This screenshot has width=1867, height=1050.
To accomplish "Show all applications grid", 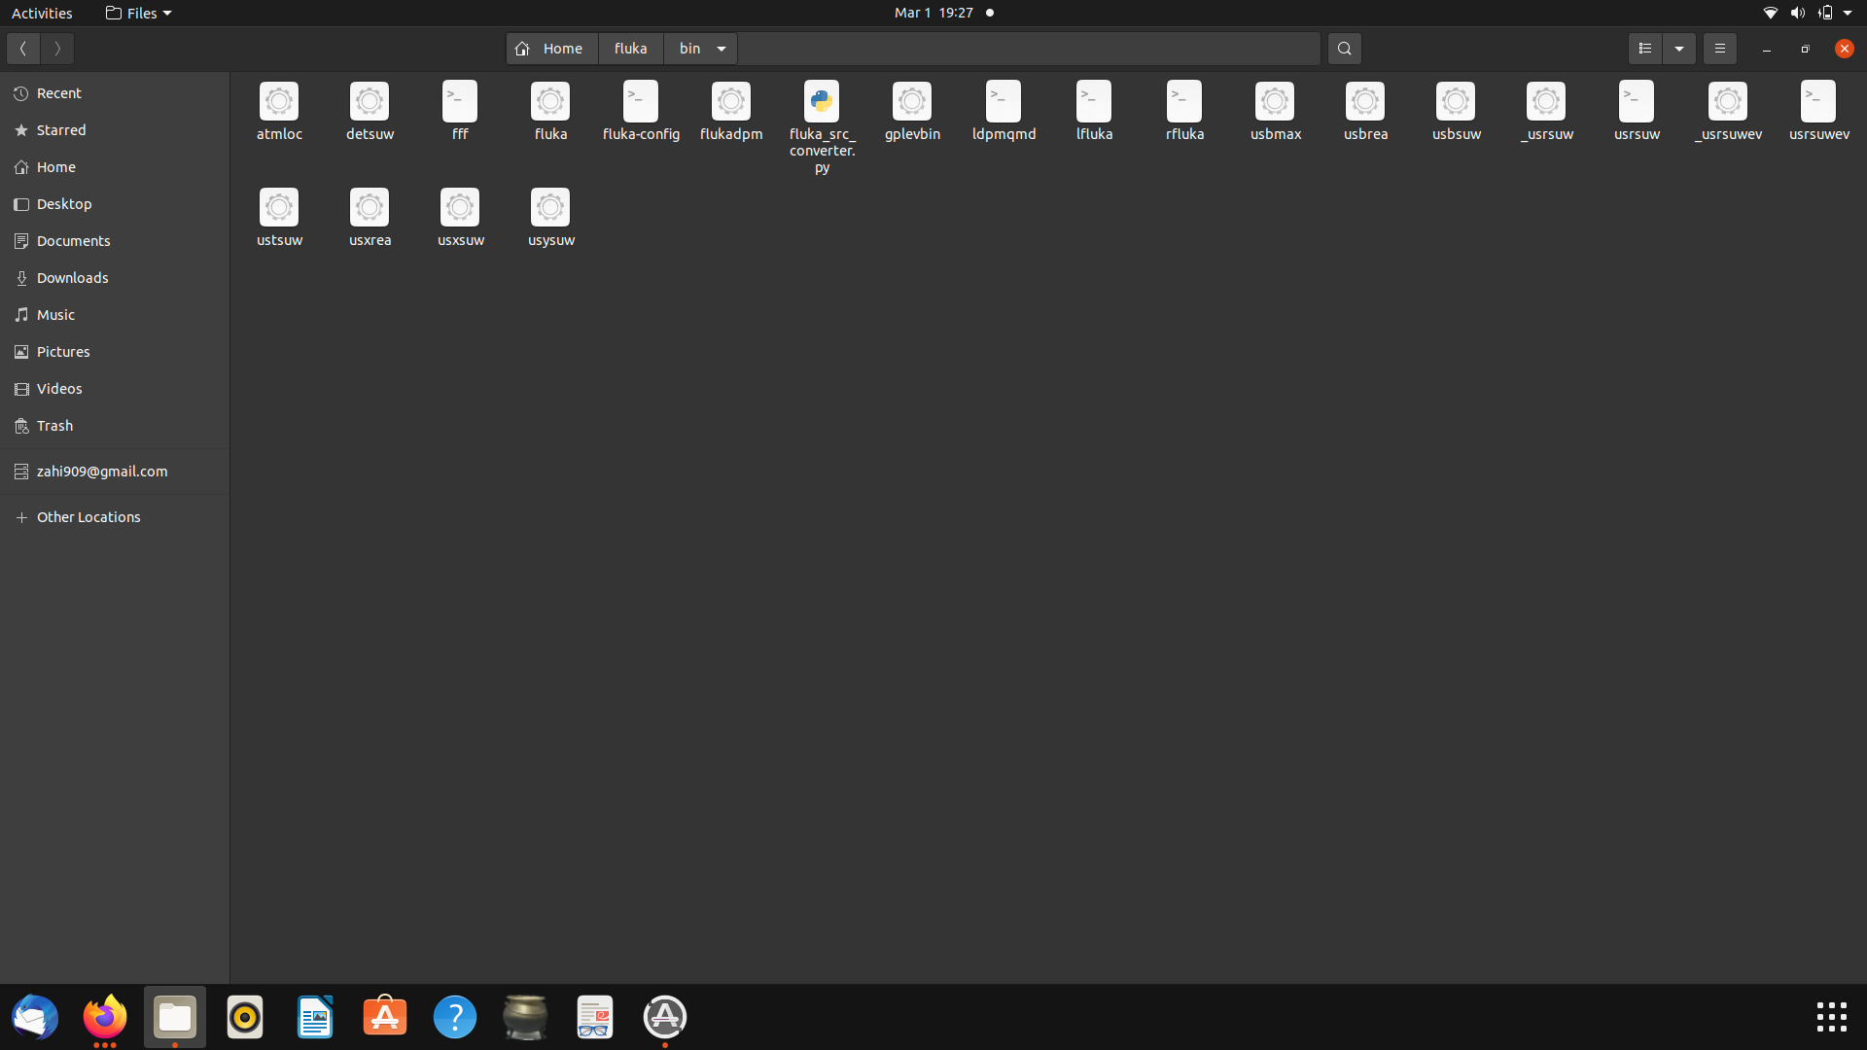I will point(1832,1017).
